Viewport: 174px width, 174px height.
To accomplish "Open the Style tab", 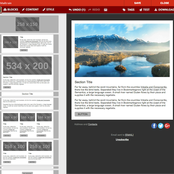I will [x=48, y=10].
